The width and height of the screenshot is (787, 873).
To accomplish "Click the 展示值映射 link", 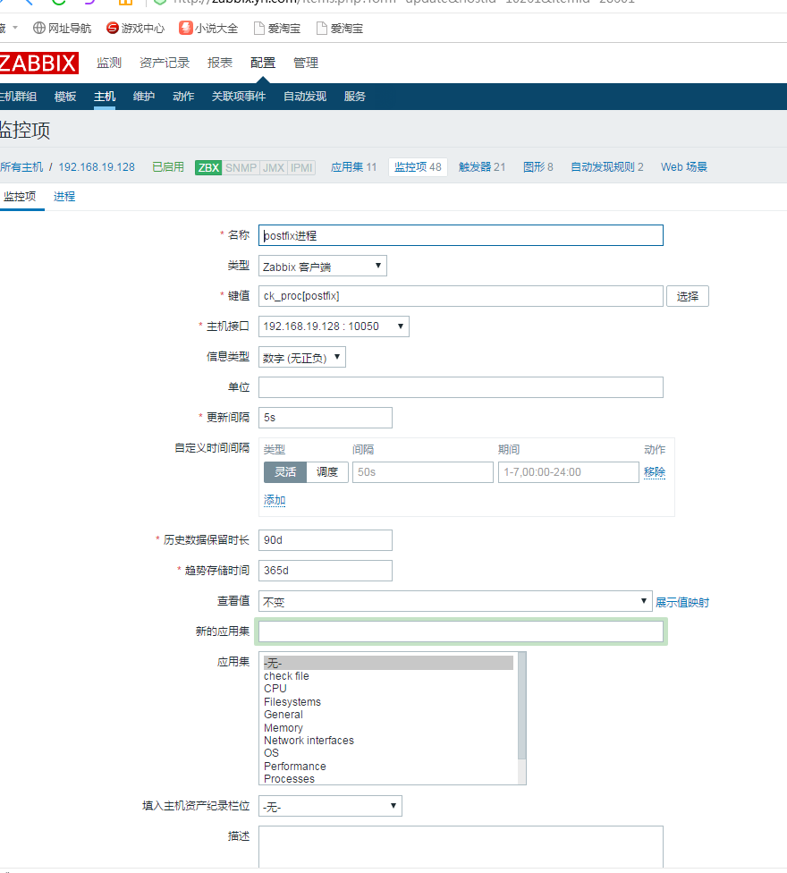I will click(682, 602).
